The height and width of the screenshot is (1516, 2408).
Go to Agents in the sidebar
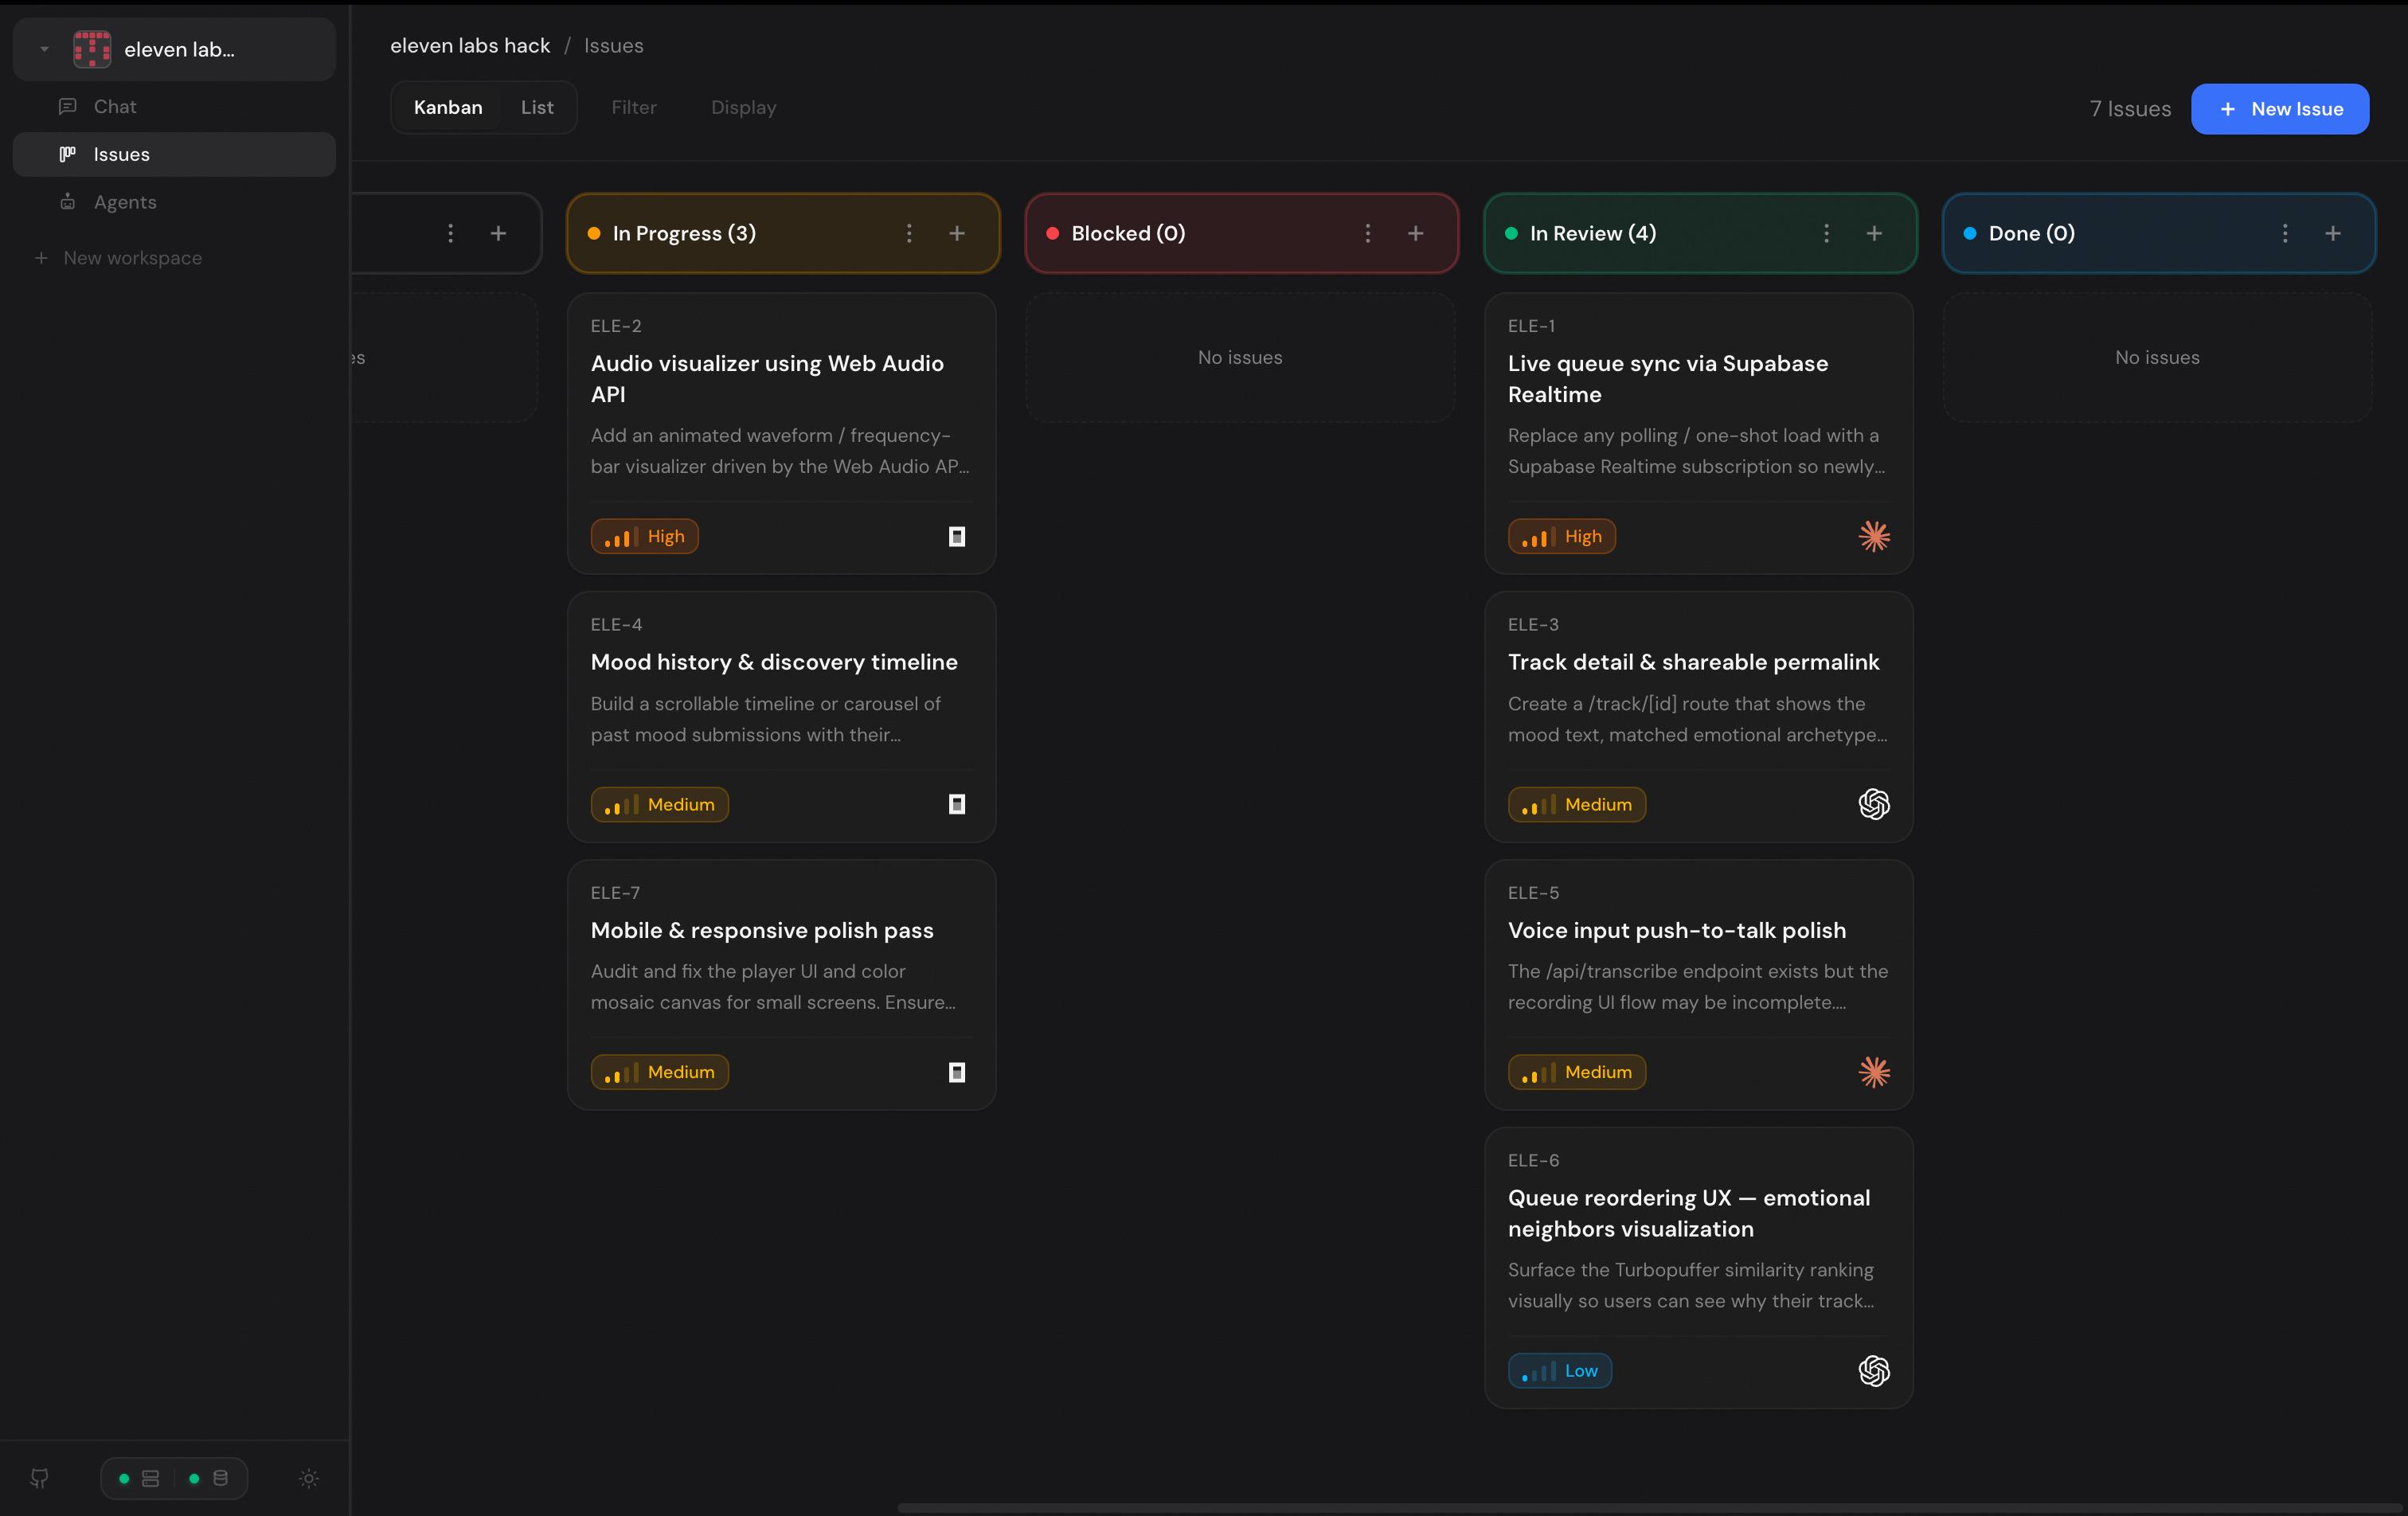(125, 202)
